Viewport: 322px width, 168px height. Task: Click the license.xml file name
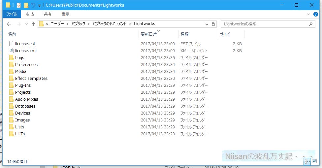(x=26, y=51)
